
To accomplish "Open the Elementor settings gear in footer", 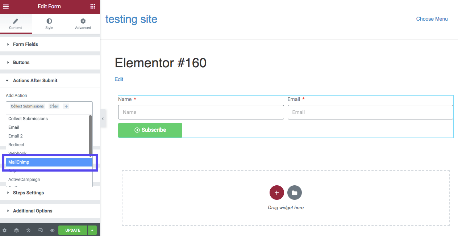I will pyautogui.click(x=5, y=230).
